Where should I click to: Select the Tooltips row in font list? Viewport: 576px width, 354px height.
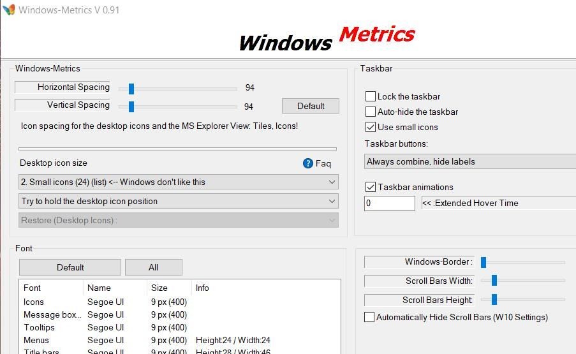tap(180, 327)
